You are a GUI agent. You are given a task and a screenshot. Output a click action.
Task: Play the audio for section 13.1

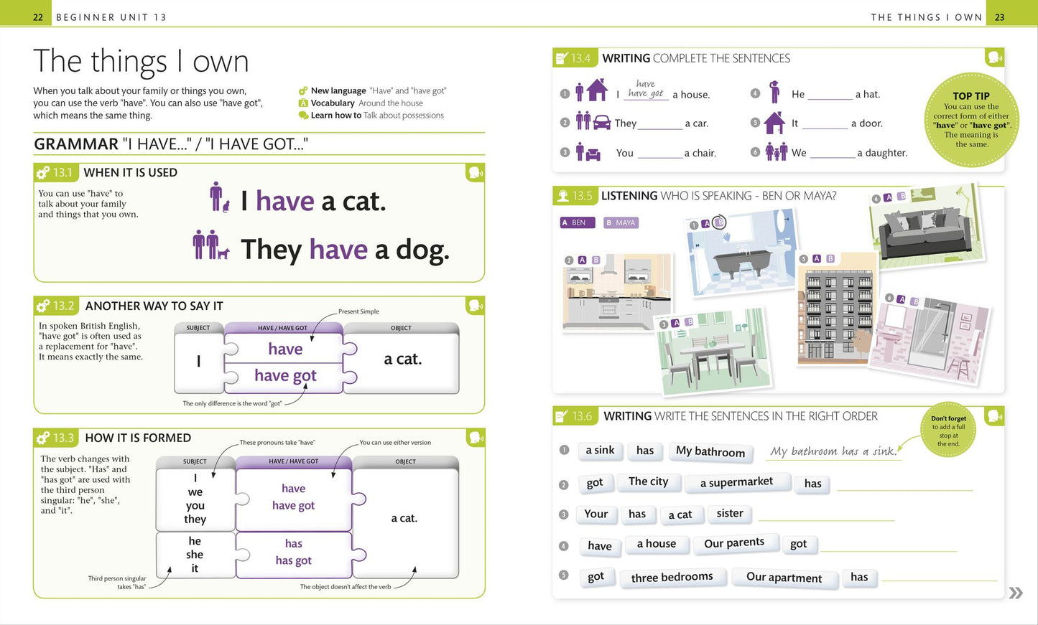point(475,172)
